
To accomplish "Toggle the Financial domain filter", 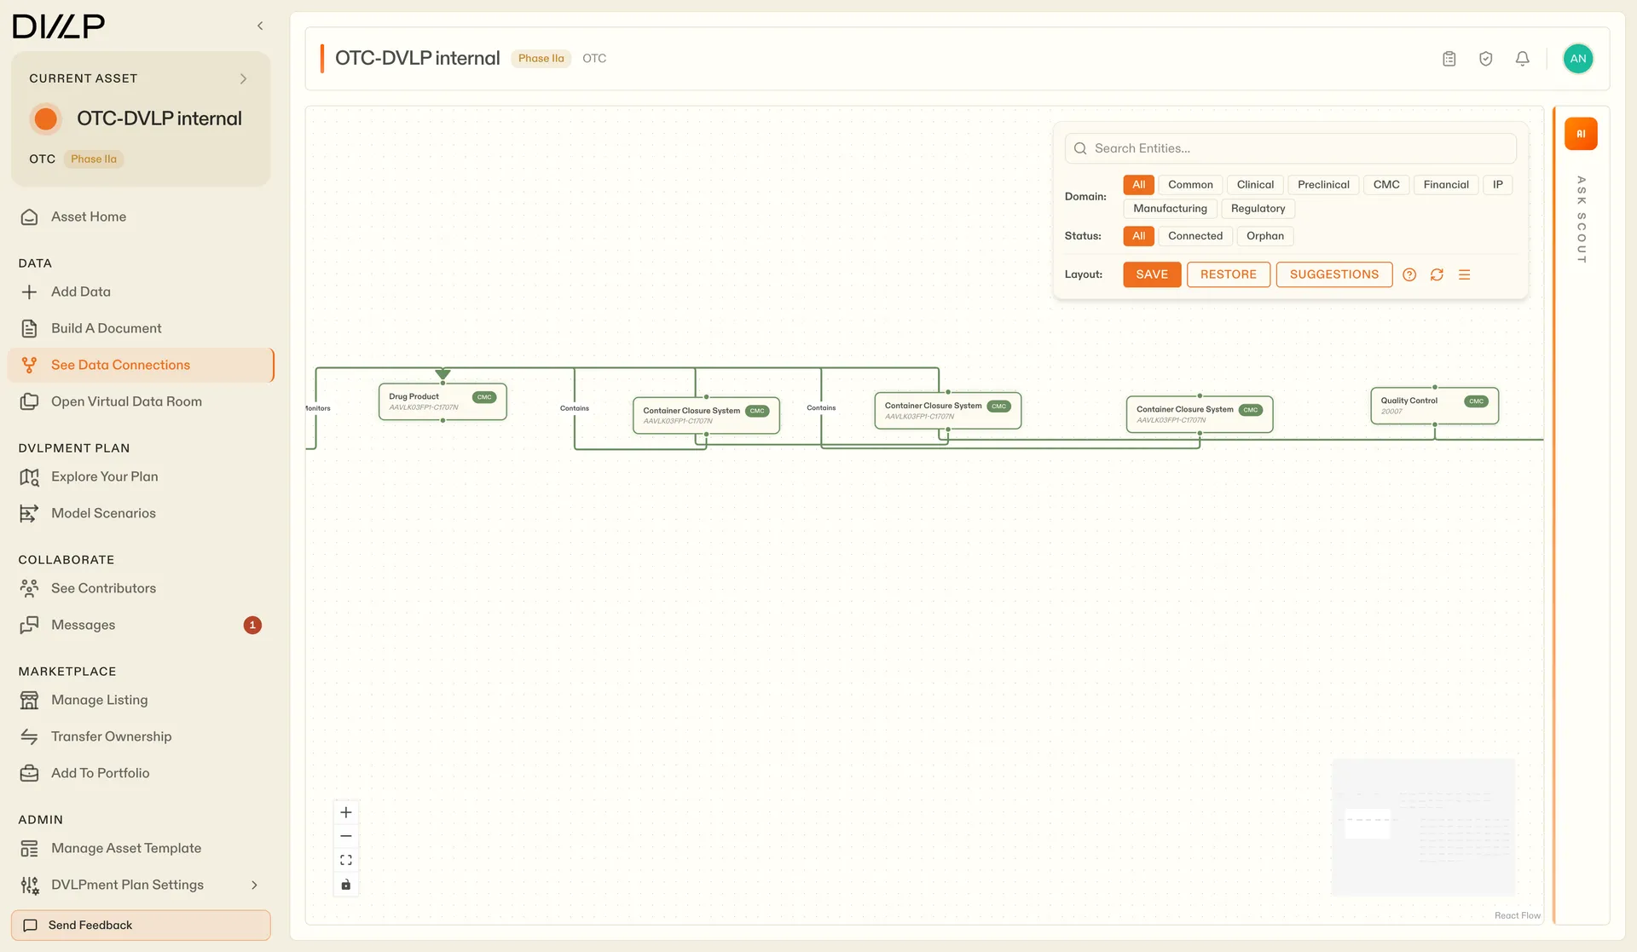I will [1446, 185].
